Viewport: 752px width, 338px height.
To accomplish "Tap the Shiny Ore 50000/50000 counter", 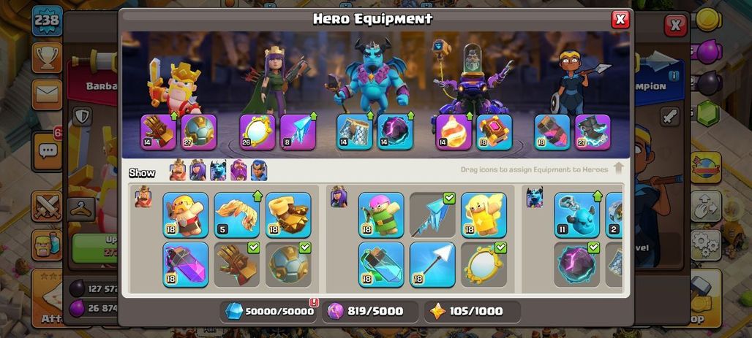I will (x=269, y=311).
